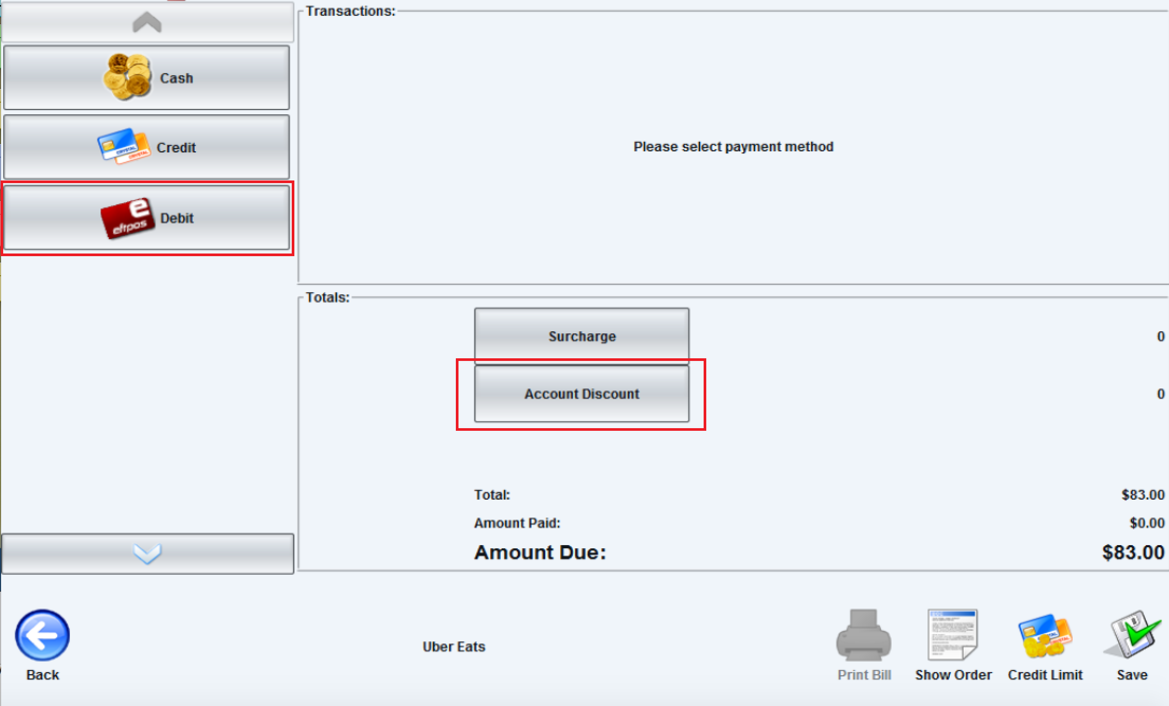This screenshot has width=1169, height=706.
Task: Show more payment methods with down chevron
Action: click(147, 554)
